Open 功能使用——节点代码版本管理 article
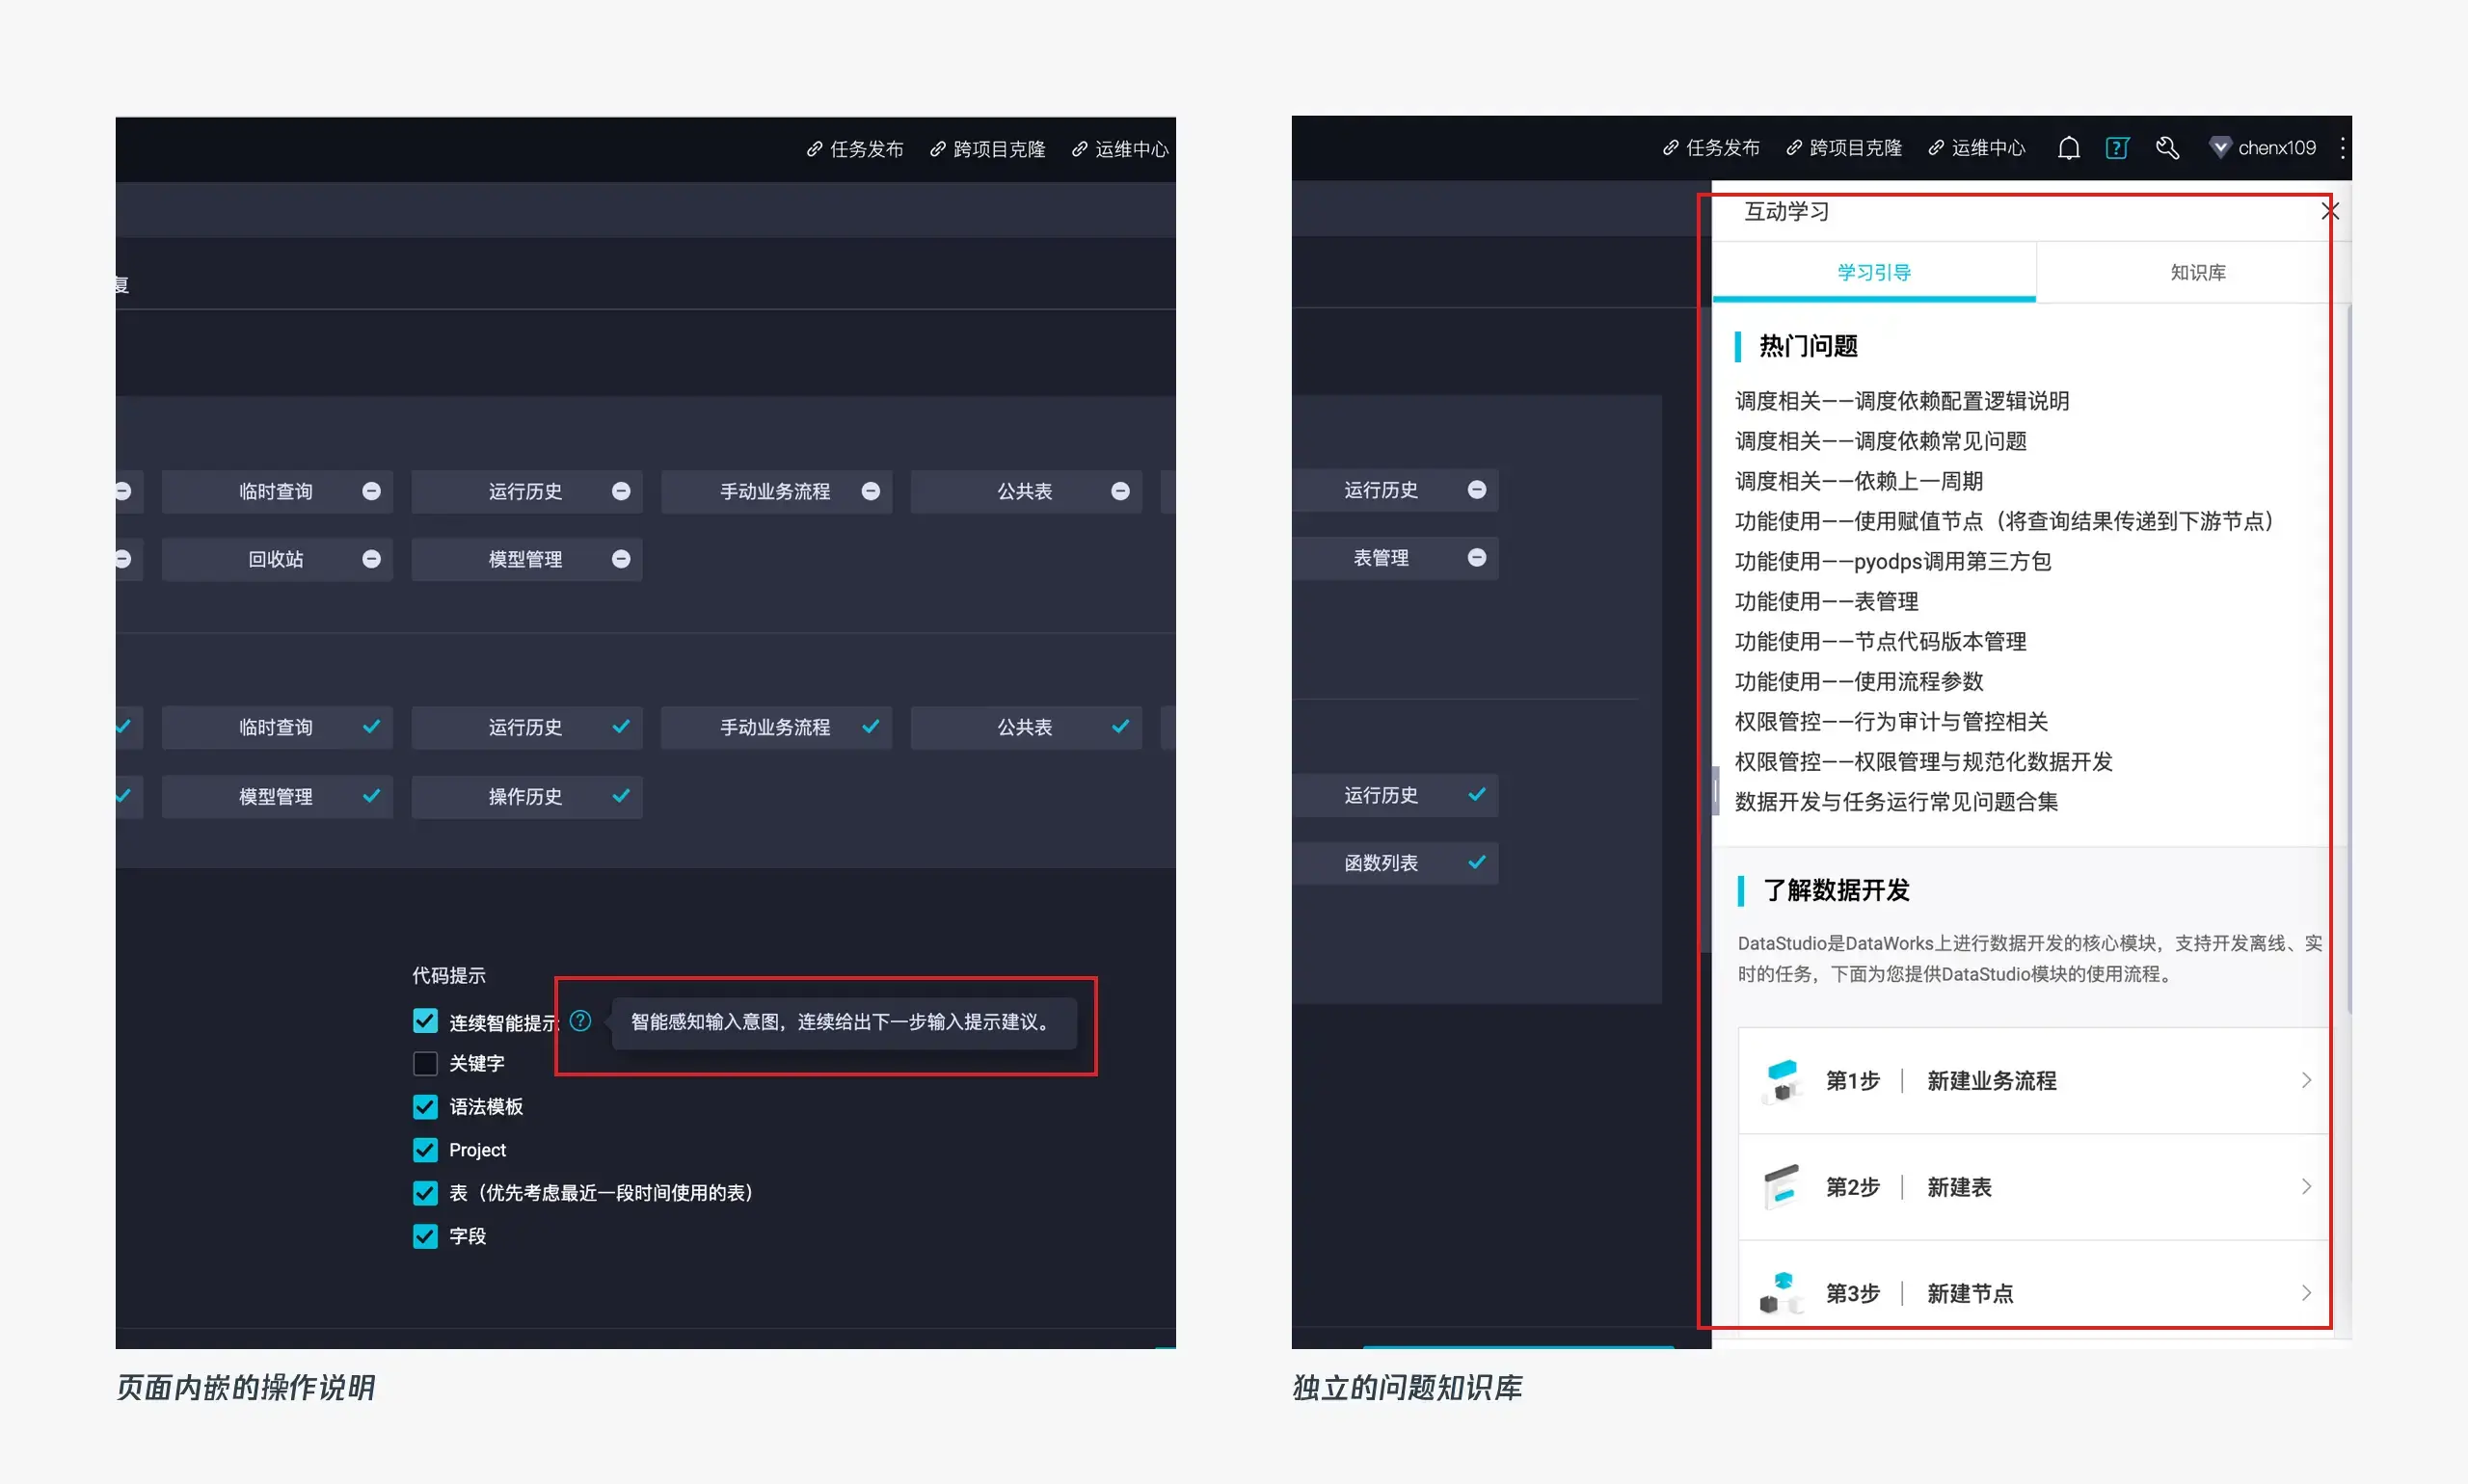Viewport: 2468px width, 1484px height. coord(1881,641)
